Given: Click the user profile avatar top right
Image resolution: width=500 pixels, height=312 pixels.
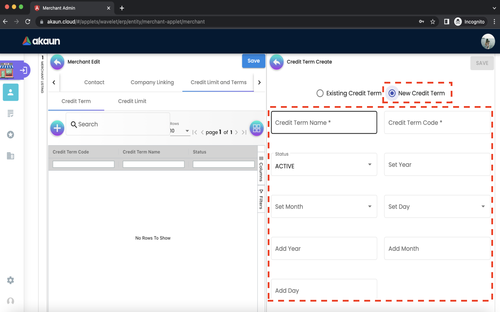Looking at the screenshot, I should [x=487, y=41].
